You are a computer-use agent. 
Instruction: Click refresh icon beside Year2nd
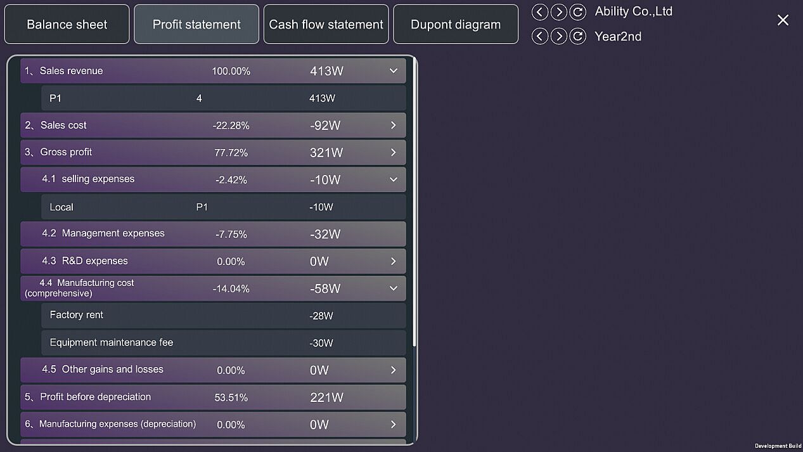click(x=577, y=36)
